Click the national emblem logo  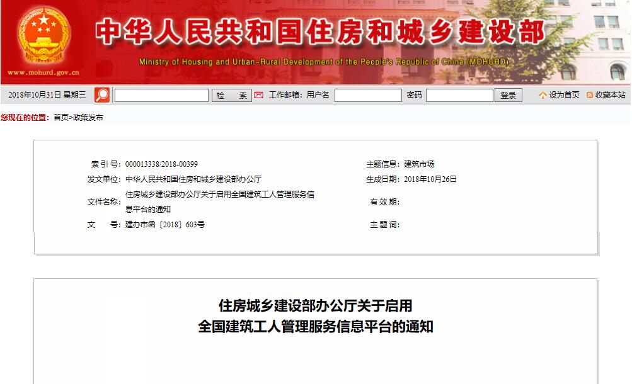pyautogui.click(x=43, y=34)
